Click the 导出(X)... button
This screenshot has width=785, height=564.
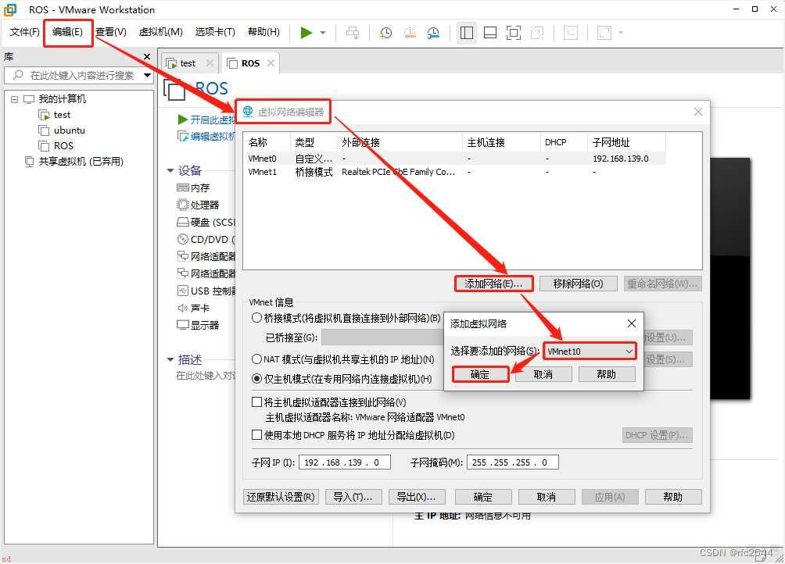[416, 497]
